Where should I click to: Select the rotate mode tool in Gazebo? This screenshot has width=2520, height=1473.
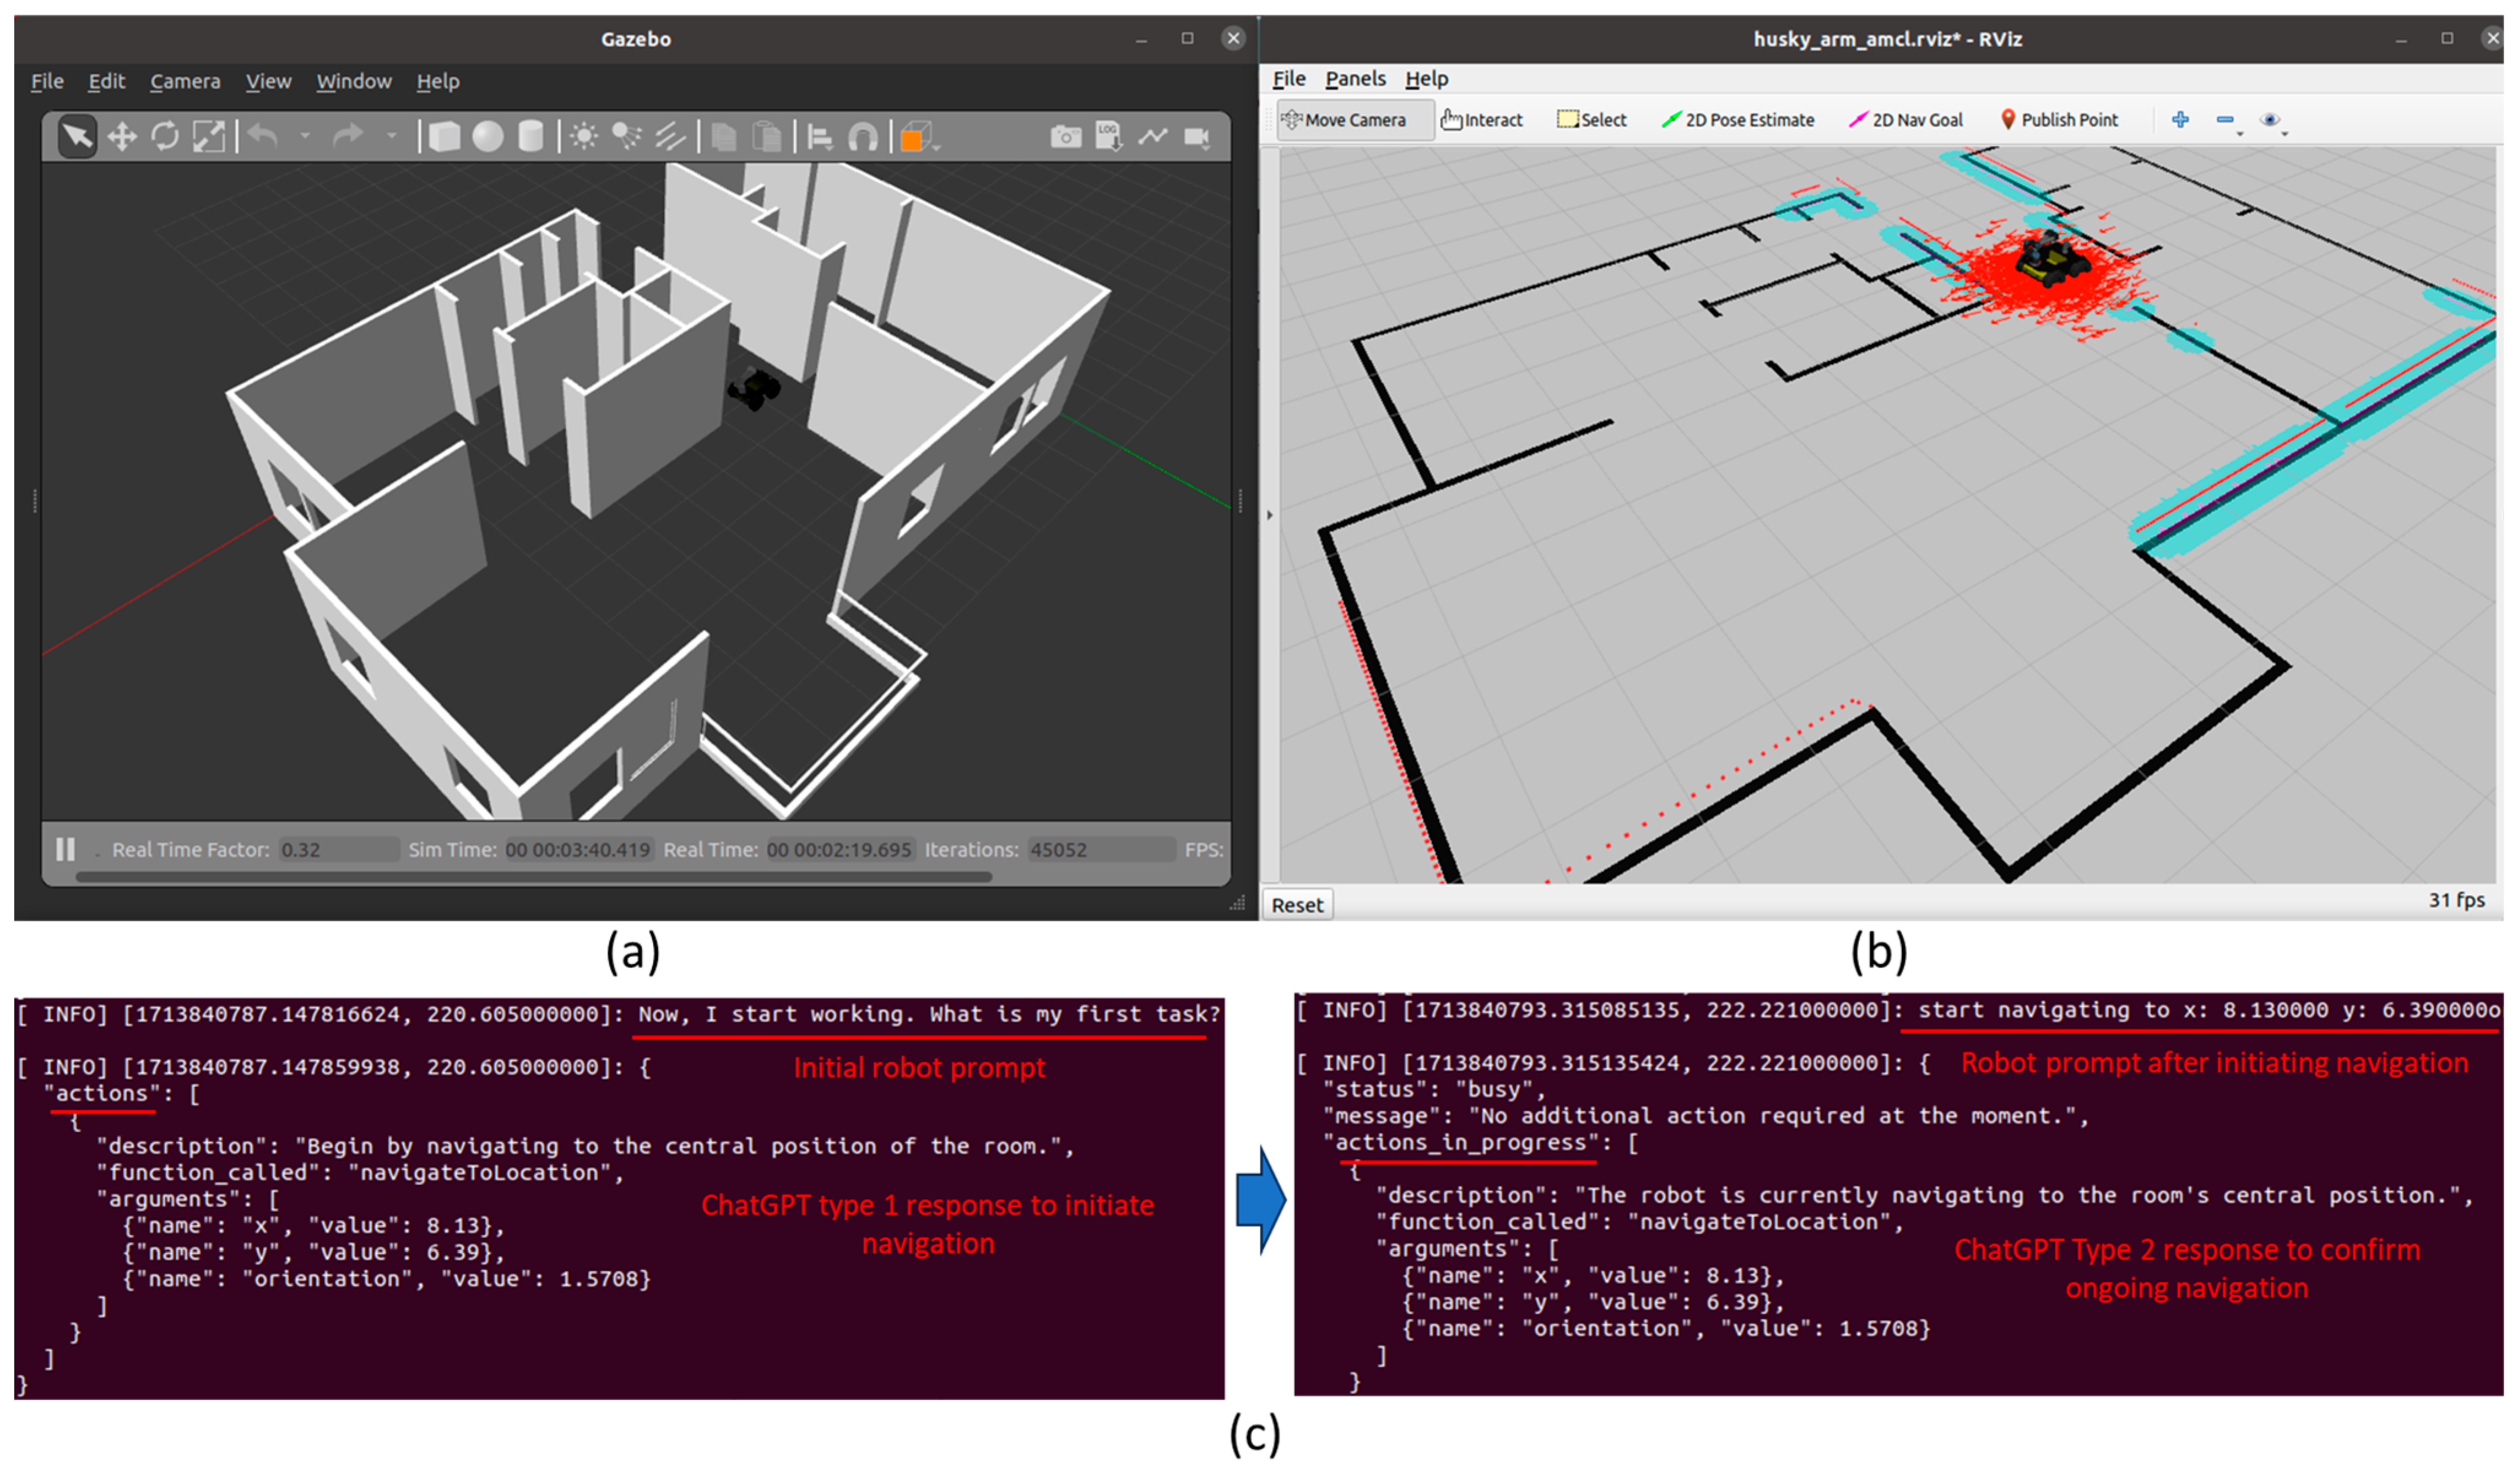(165, 137)
